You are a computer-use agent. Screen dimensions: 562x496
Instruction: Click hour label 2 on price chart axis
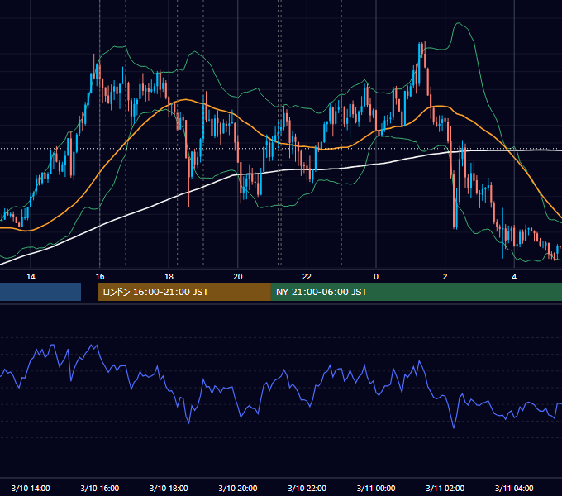(x=445, y=277)
